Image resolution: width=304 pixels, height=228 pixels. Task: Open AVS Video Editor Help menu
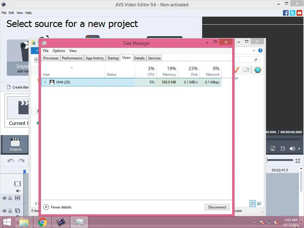[28, 13]
